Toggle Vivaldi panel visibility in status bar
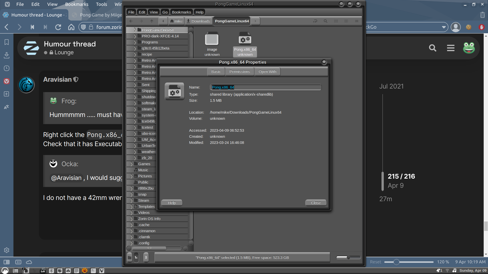The image size is (488, 274). tap(7, 262)
